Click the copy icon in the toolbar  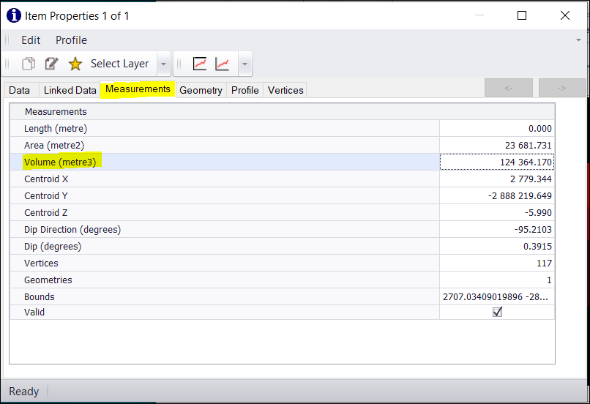coord(29,64)
